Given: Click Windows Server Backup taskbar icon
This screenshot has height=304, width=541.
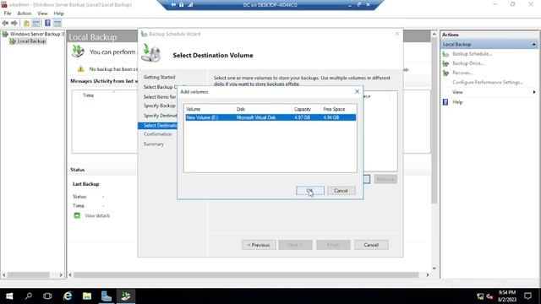Looking at the screenshot, I should 126,296.
